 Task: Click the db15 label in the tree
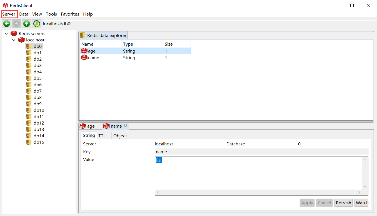click(39, 142)
